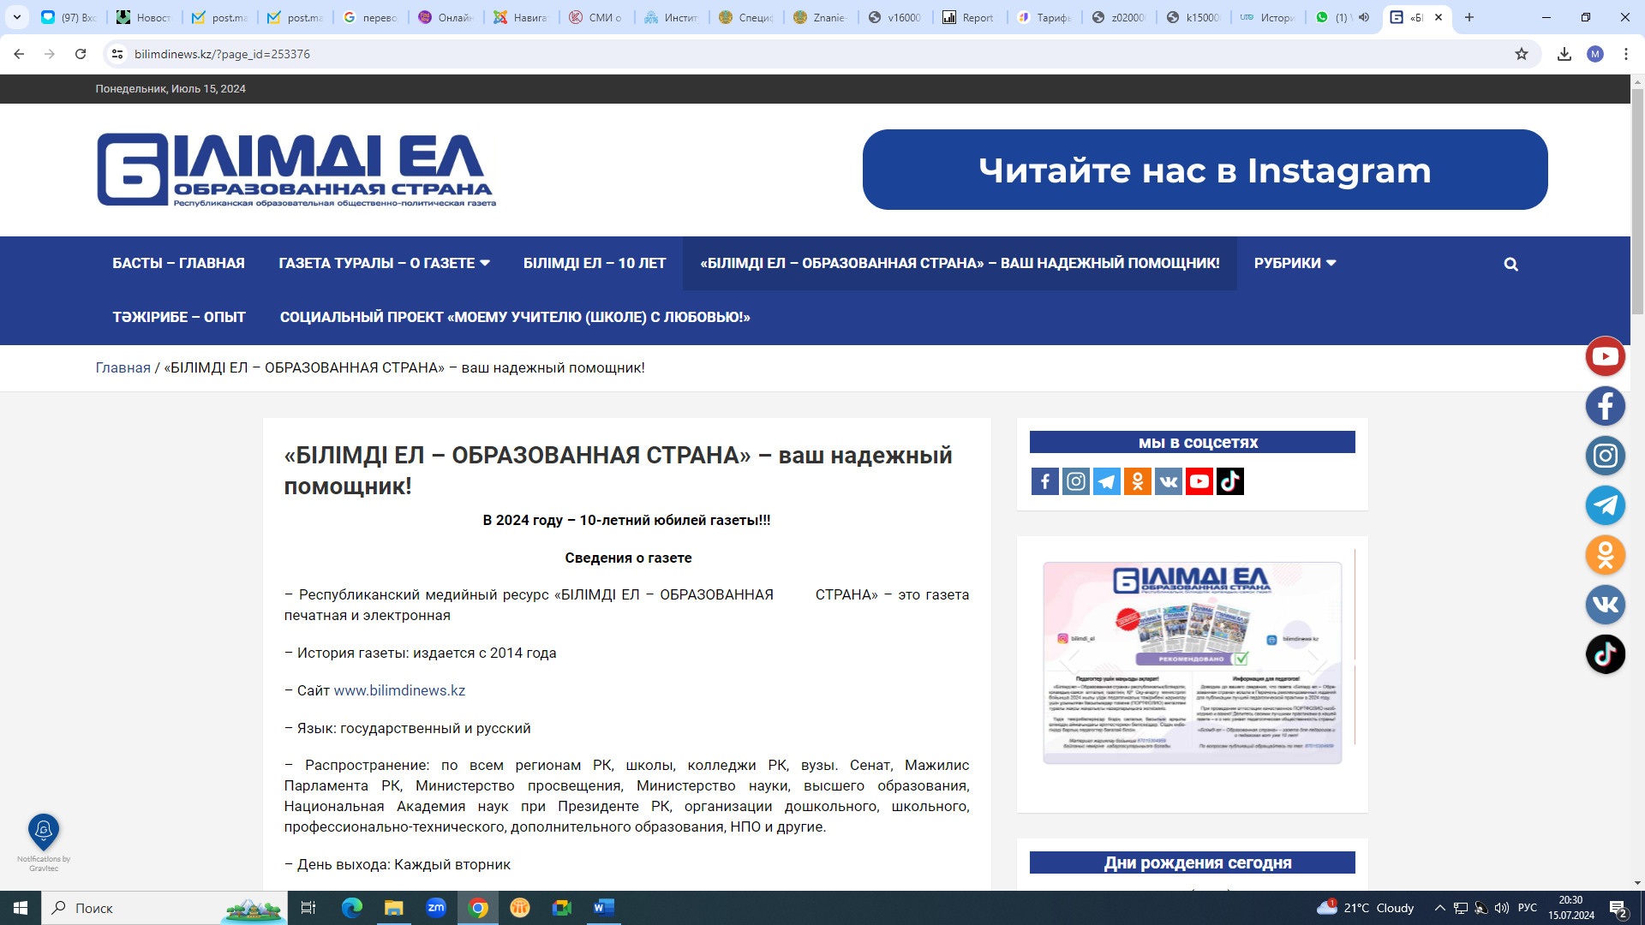
Task: Open the floating VK round icon
Action: [1605, 605]
